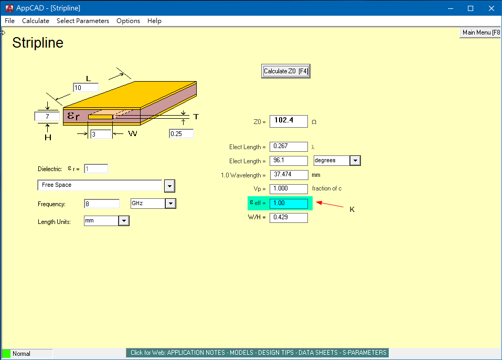Click the AppCAD title bar icon
The height and width of the screenshot is (360, 502).
[x=9, y=8]
